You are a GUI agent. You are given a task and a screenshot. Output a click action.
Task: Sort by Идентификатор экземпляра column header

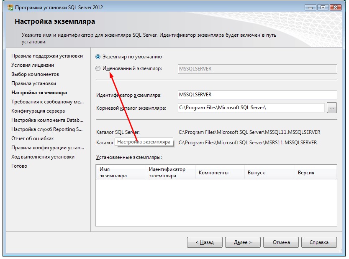click(171, 172)
